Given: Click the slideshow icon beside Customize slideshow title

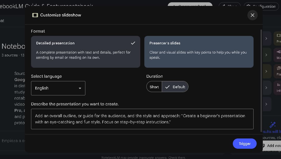Looking at the screenshot, I should click(x=35, y=15).
